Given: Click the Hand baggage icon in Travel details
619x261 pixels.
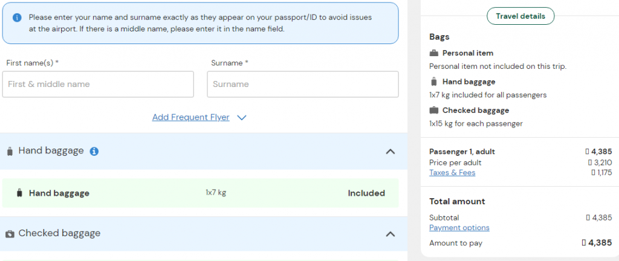Looking at the screenshot, I should [434, 82].
